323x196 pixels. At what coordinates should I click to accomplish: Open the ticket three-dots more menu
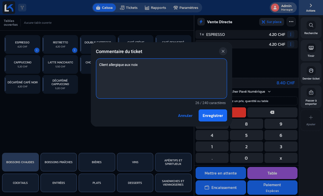point(291,22)
